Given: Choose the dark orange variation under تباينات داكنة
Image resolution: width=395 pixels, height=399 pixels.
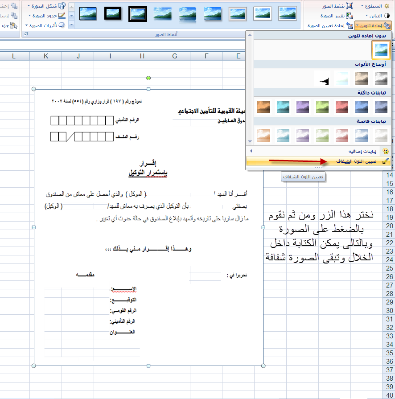Looking at the screenshot, I should pos(263,107).
